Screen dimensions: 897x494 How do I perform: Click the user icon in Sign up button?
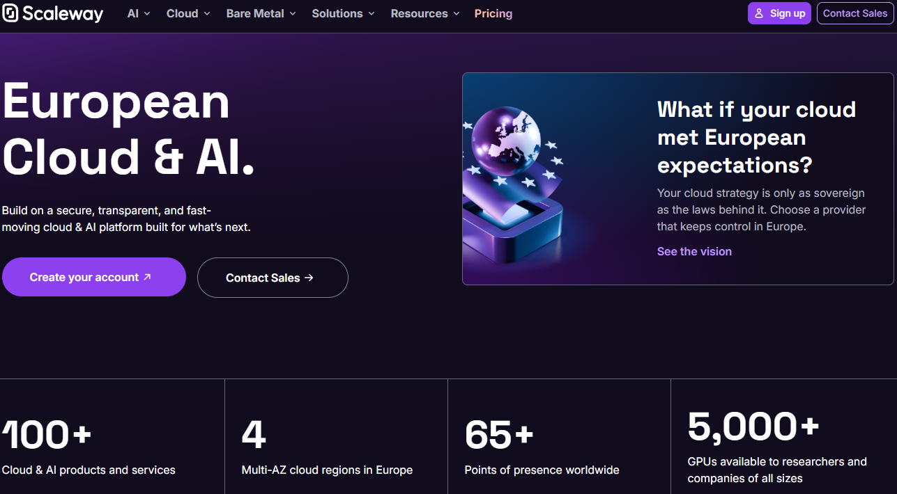760,13
